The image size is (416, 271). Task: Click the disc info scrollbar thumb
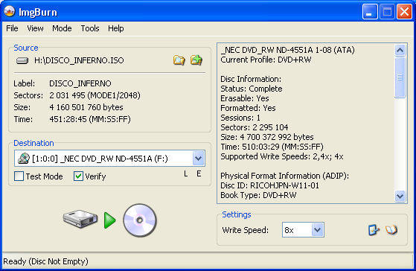400,77
